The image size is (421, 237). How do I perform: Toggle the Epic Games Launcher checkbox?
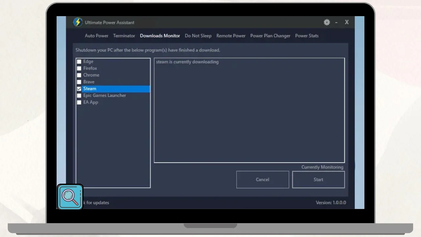click(x=79, y=95)
